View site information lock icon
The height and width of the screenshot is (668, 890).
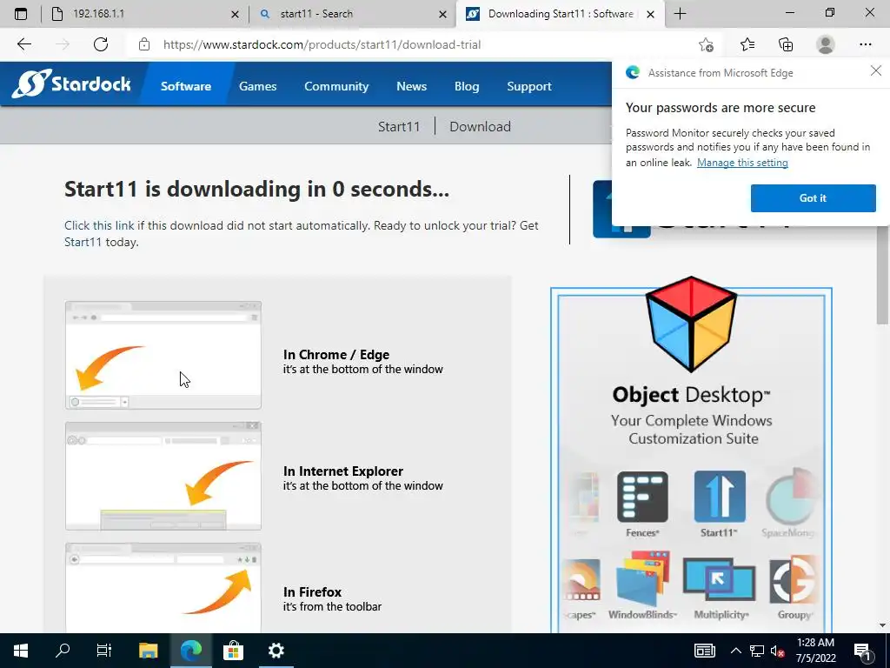(144, 44)
